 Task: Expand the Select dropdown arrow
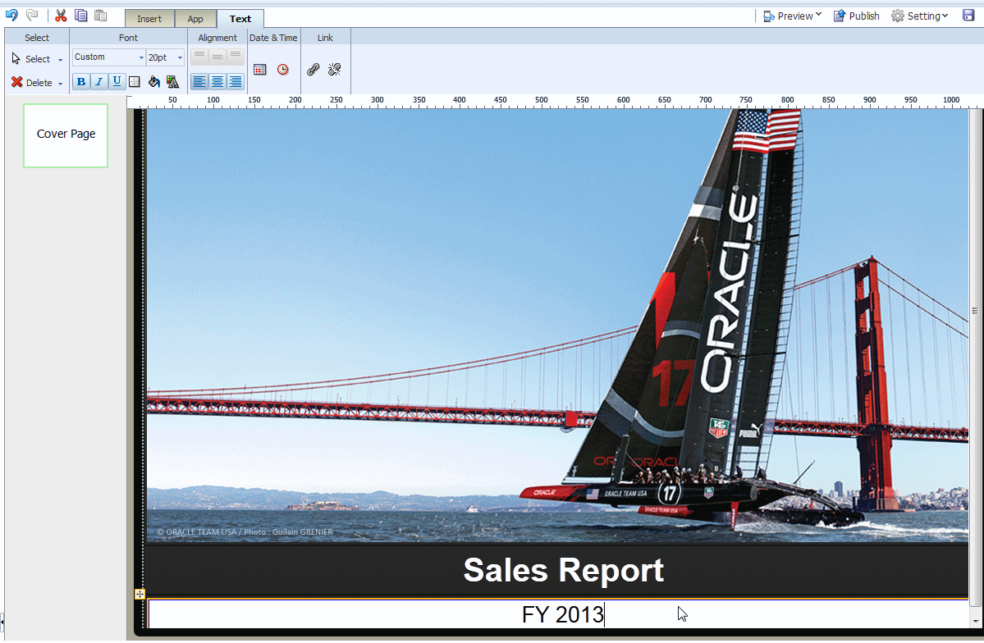(60, 60)
